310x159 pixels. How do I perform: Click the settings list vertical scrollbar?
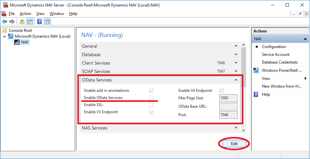pyautogui.click(x=244, y=88)
